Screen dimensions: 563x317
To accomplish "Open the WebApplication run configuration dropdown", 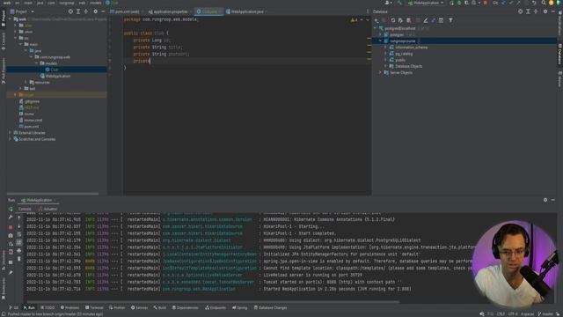I will 426,3.
